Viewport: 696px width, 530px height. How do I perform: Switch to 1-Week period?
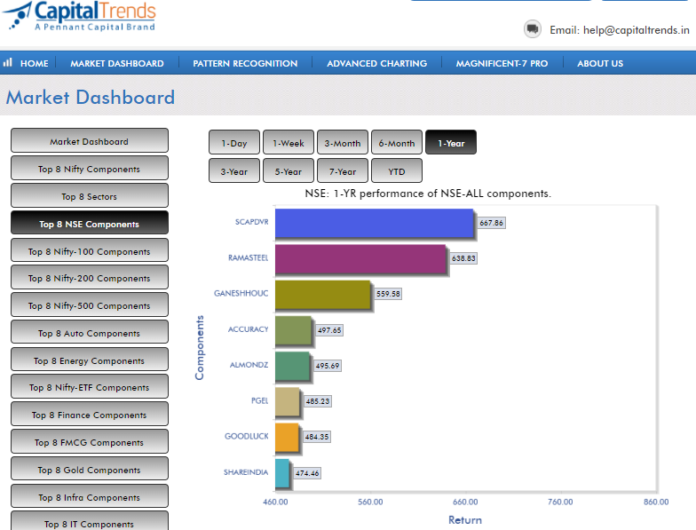pos(288,142)
